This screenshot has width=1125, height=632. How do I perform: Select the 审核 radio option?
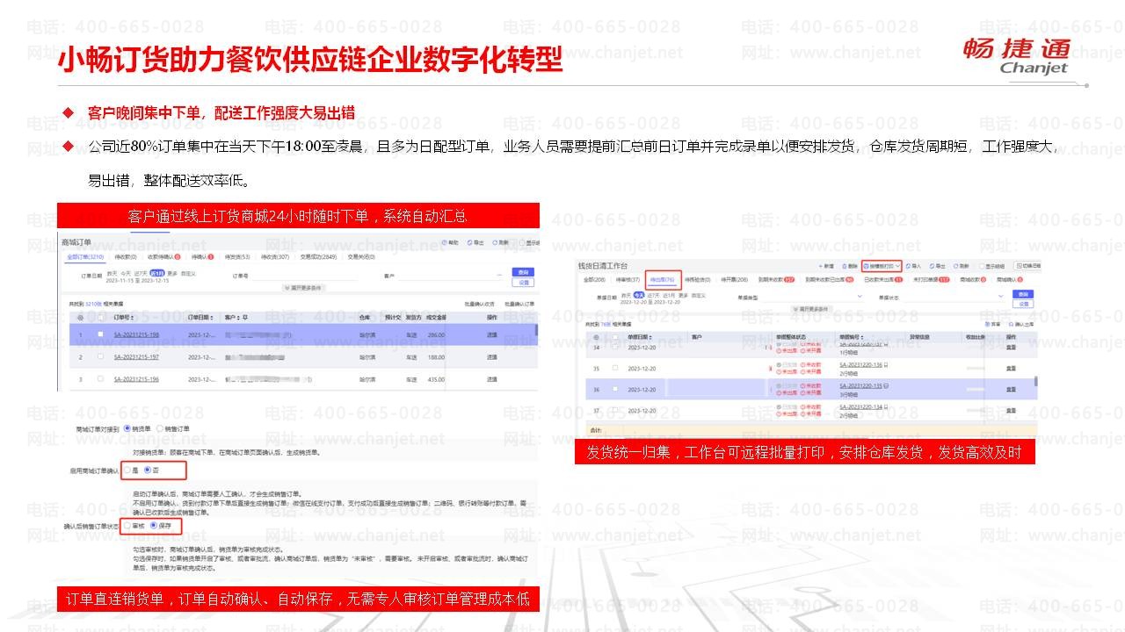point(127,526)
